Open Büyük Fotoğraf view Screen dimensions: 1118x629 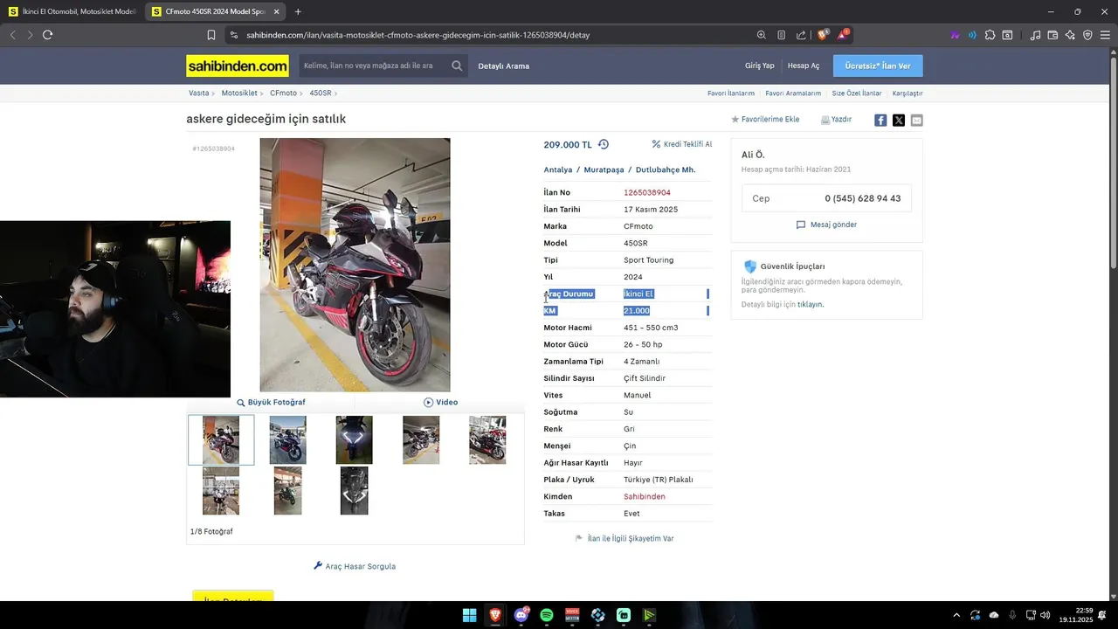click(271, 402)
